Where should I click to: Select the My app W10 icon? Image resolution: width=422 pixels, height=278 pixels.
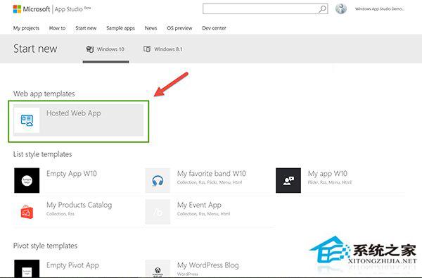[x=288, y=180]
